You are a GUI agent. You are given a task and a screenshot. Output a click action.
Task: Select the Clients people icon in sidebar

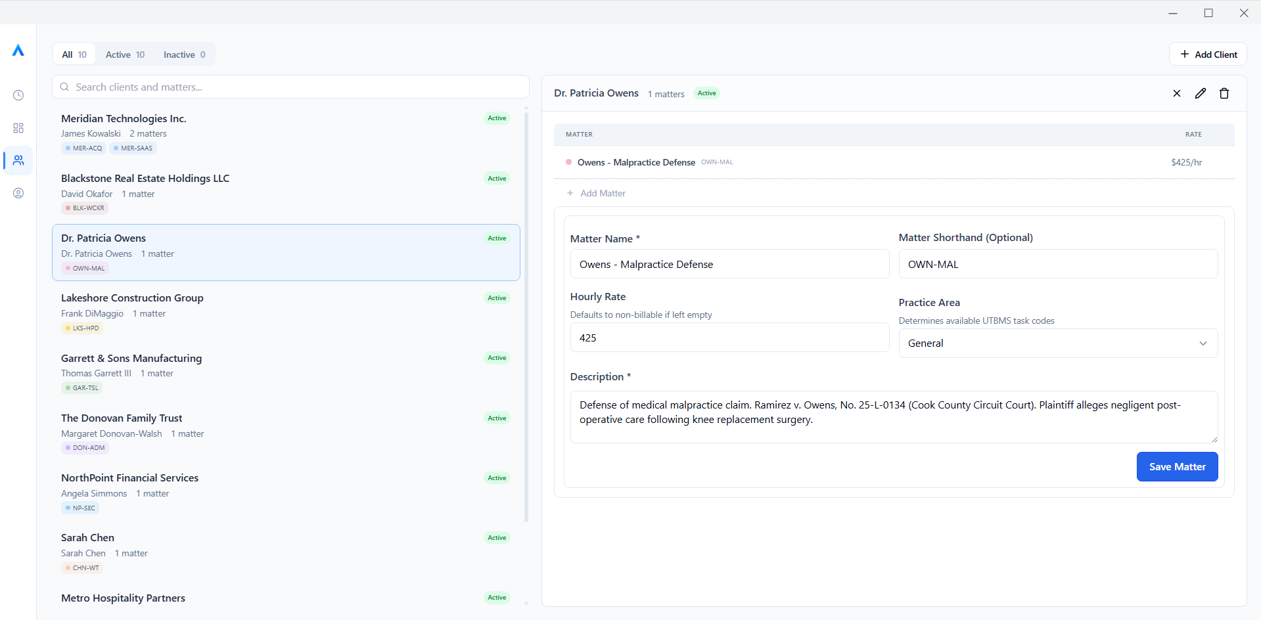[18, 161]
